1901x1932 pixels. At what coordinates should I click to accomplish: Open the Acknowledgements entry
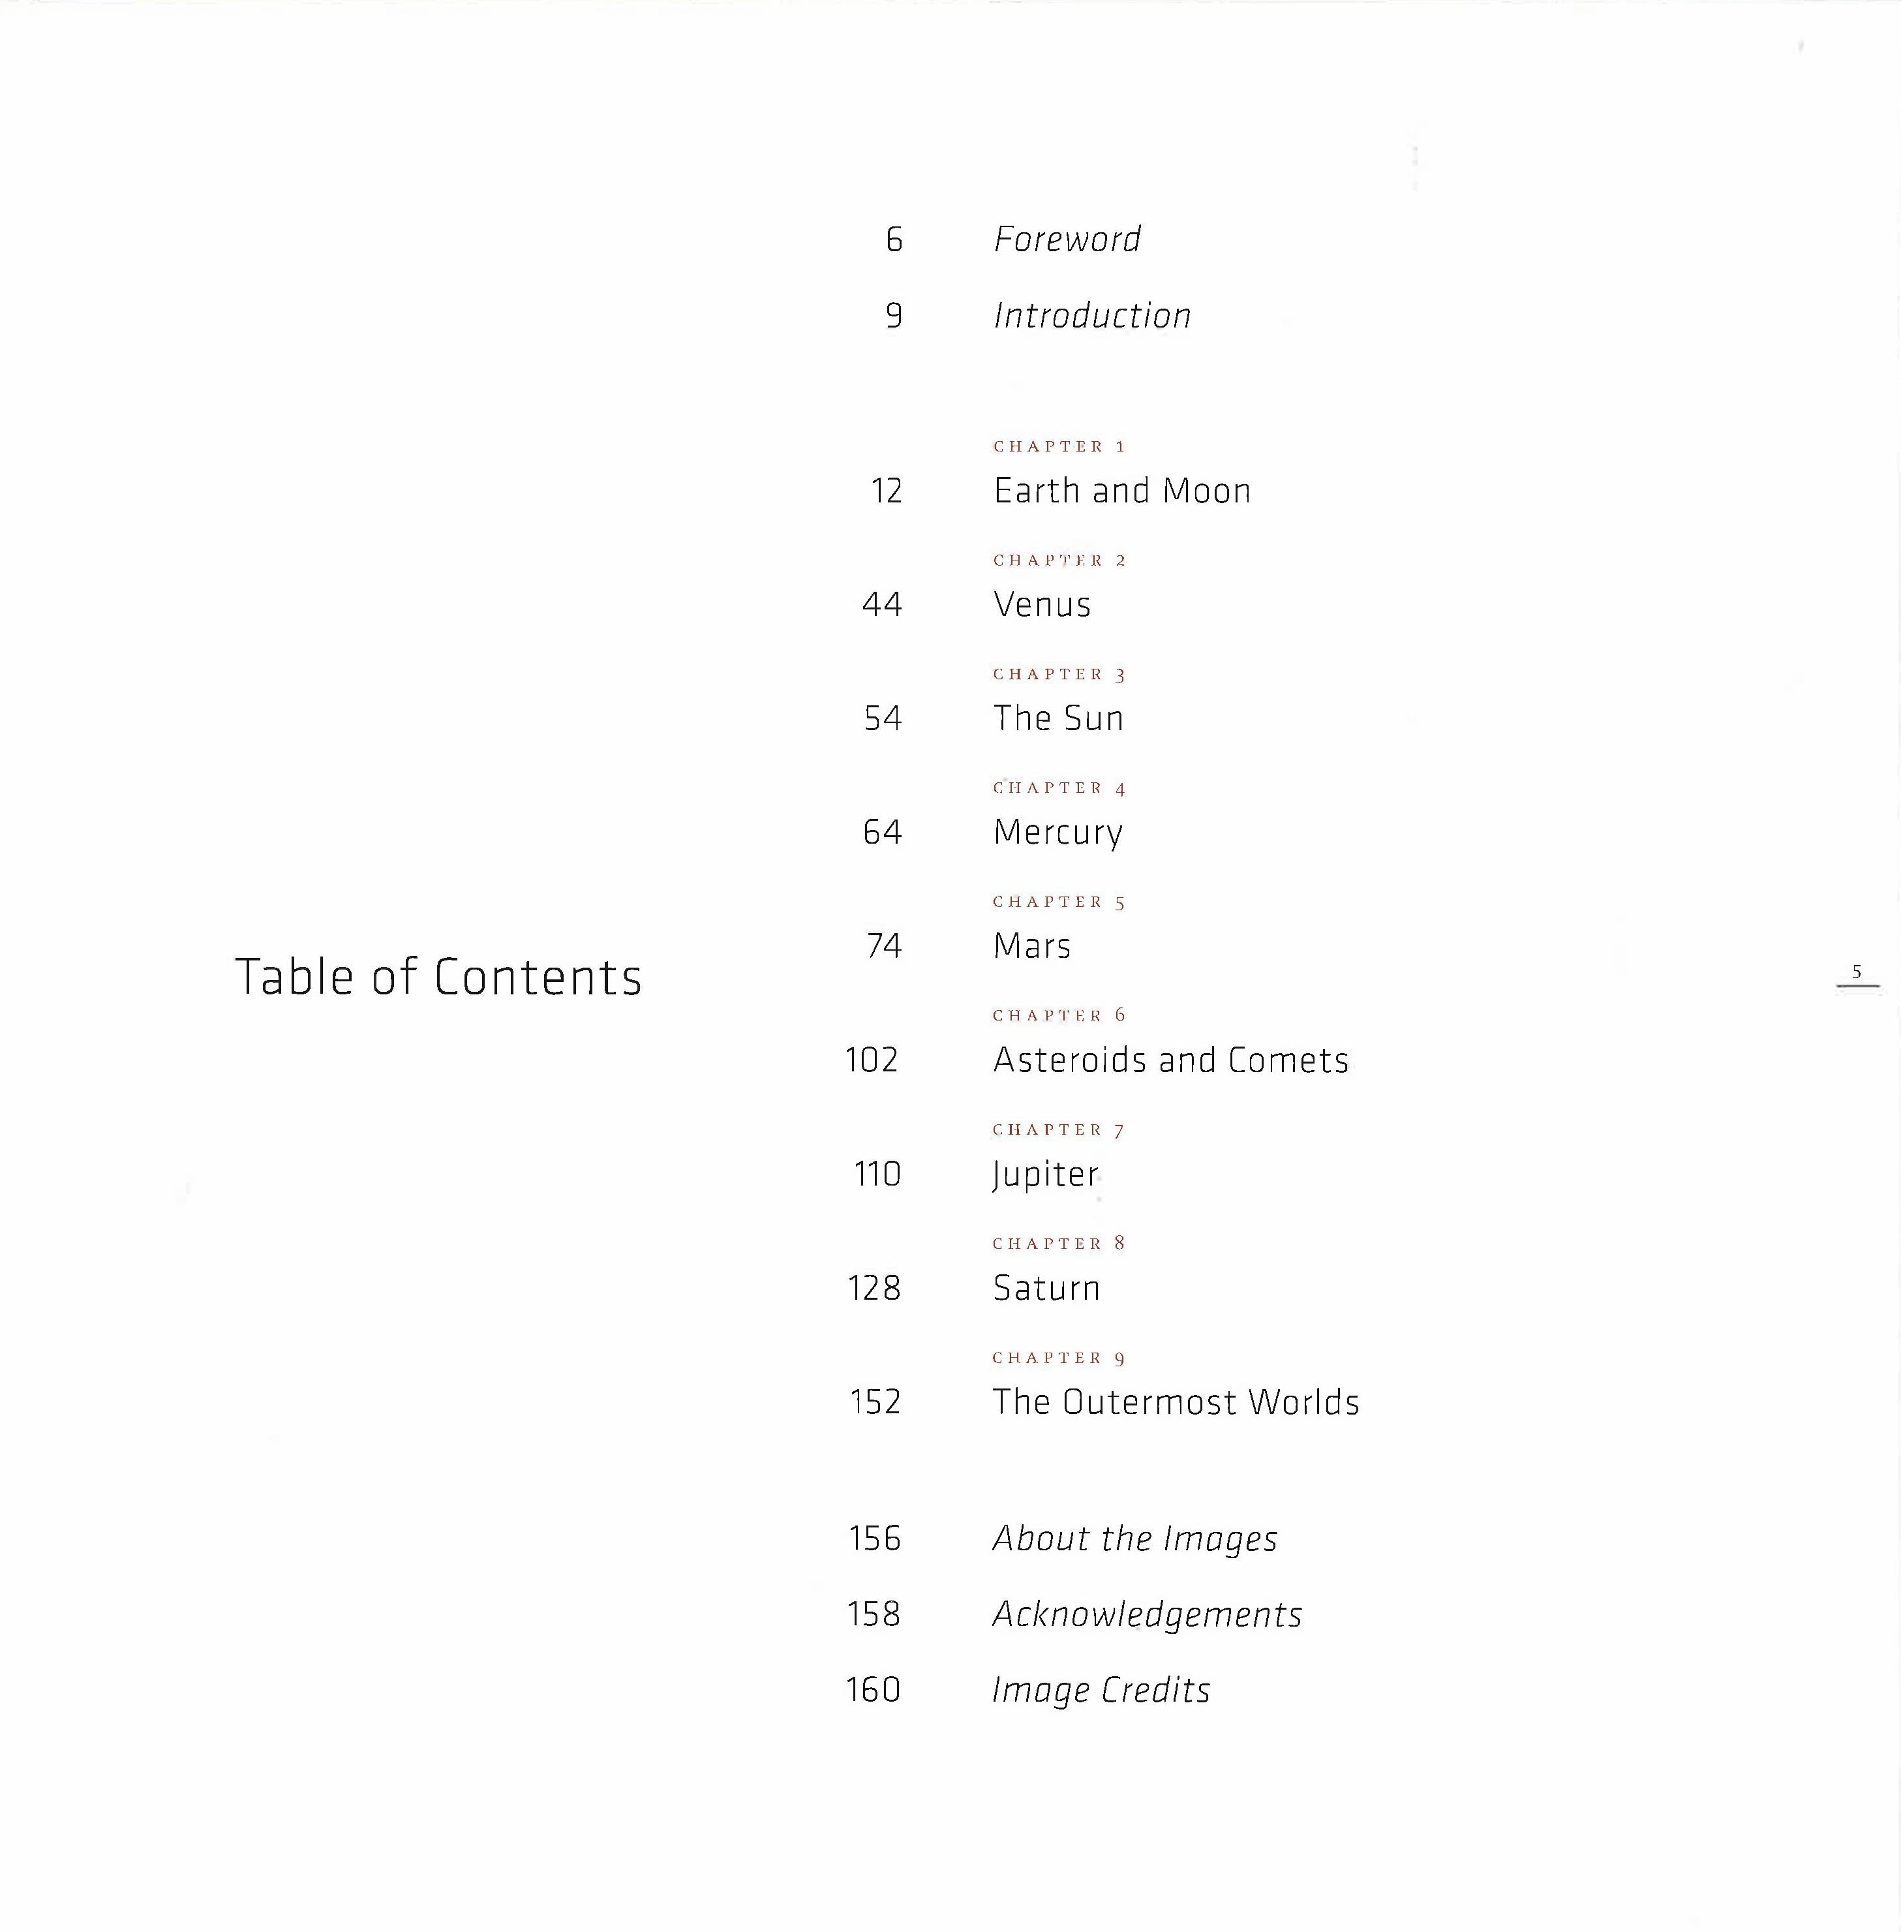click(x=1146, y=1614)
